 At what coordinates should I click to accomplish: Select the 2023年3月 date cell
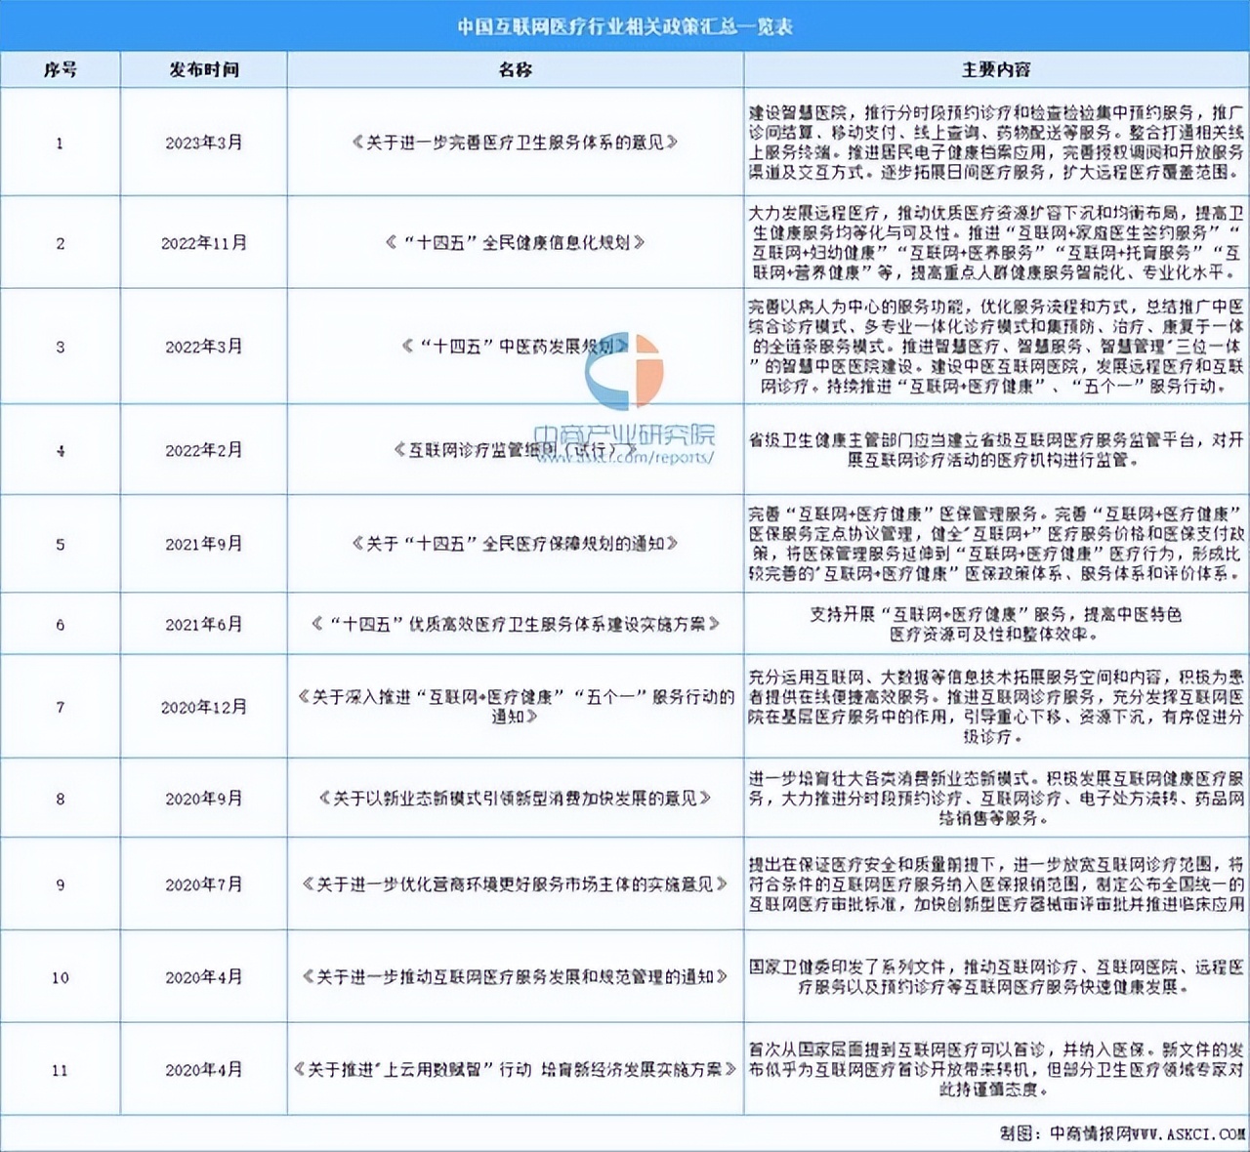[x=203, y=143]
